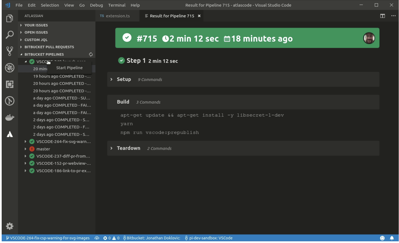The height and width of the screenshot is (243, 399).
Task: Expand the CUSTOM JQL section
Action: (x=57, y=40)
